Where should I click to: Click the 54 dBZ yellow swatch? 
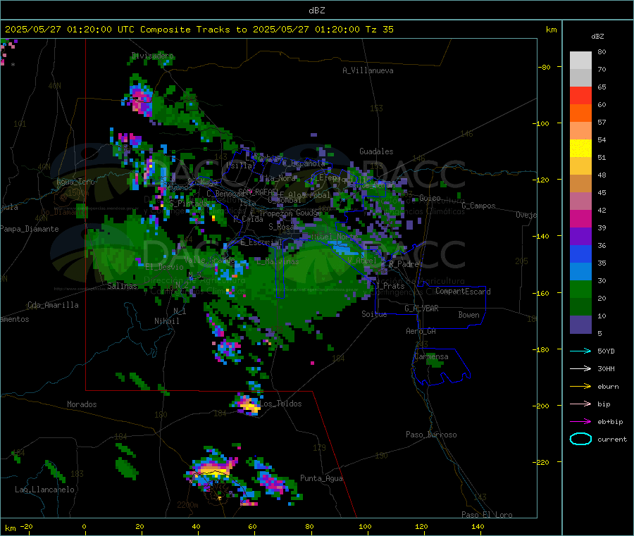tap(580, 149)
